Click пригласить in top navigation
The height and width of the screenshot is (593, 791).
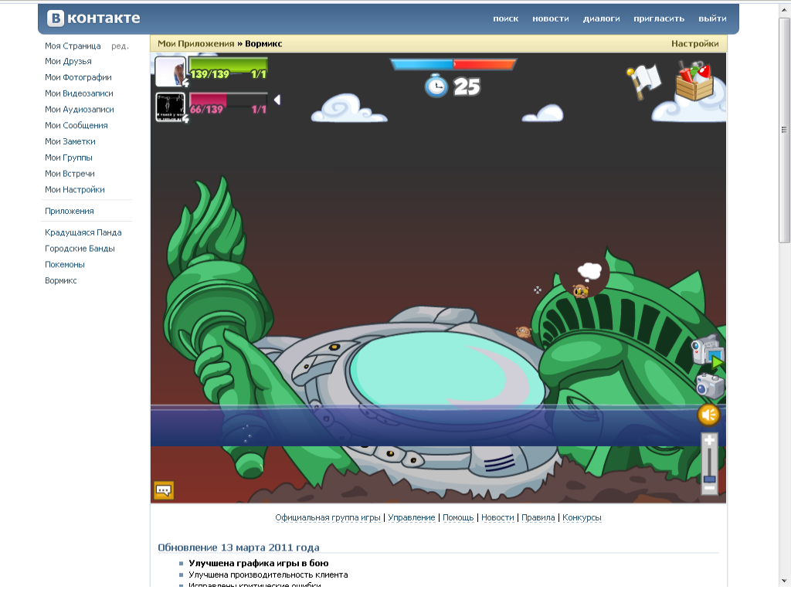[659, 19]
